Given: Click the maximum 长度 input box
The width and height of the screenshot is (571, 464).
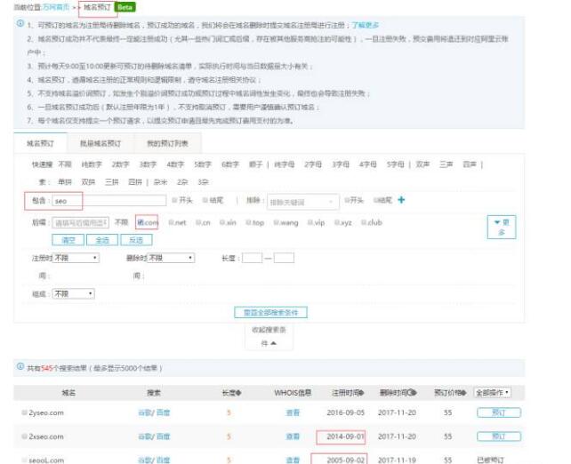Looking at the screenshot, I should [284, 258].
